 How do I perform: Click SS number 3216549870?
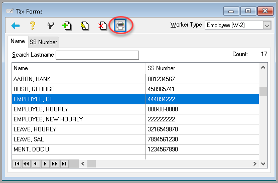point(163,129)
